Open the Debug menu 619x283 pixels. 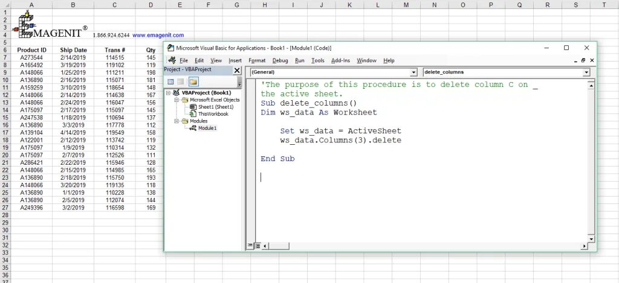pyautogui.click(x=280, y=60)
